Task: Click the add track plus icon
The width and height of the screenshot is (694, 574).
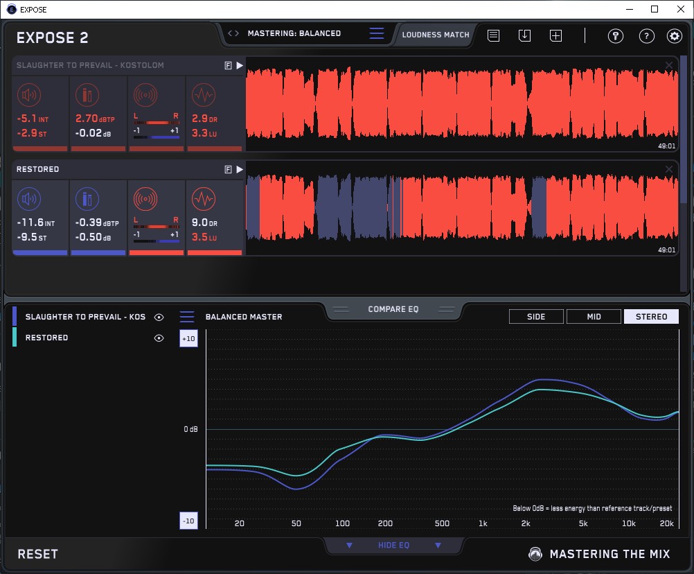Action: [x=555, y=35]
